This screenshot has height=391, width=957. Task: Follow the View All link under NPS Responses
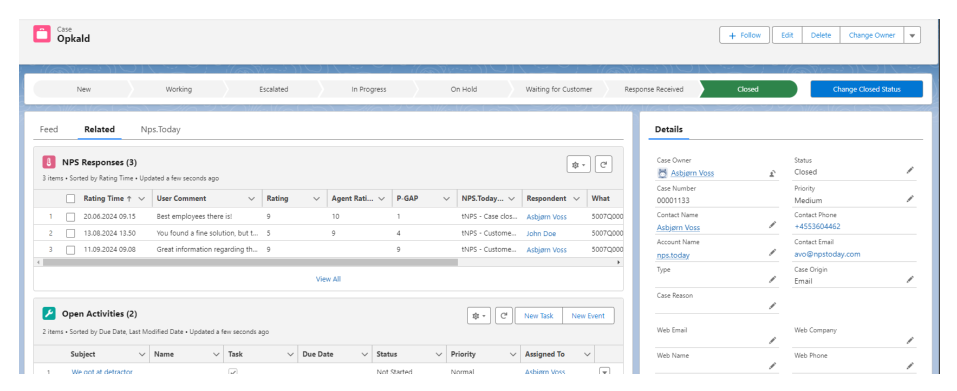(328, 279)
